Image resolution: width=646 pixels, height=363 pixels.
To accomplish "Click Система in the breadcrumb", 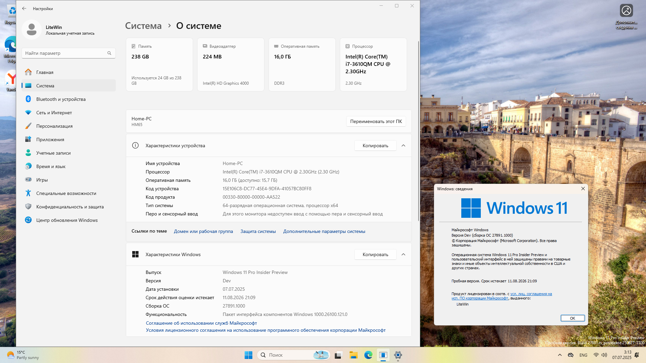I will (x=143, y=26).
